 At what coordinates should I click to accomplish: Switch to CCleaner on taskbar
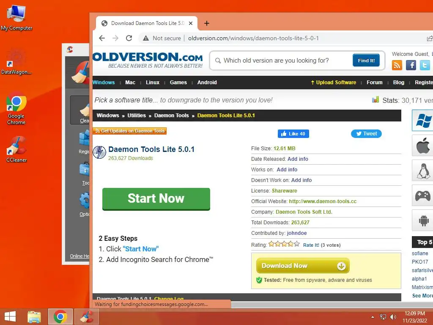click(x=87, y=317)
